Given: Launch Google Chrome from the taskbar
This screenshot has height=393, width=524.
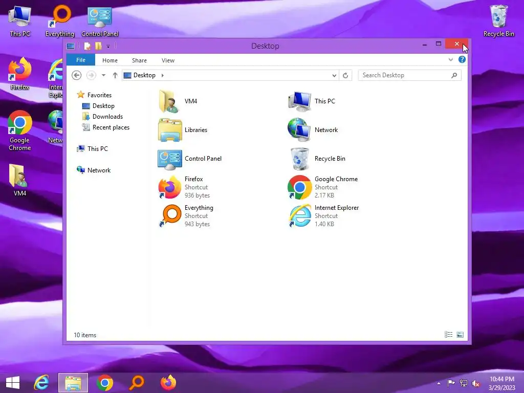Looking at the screenshot, I should point(105,383).
